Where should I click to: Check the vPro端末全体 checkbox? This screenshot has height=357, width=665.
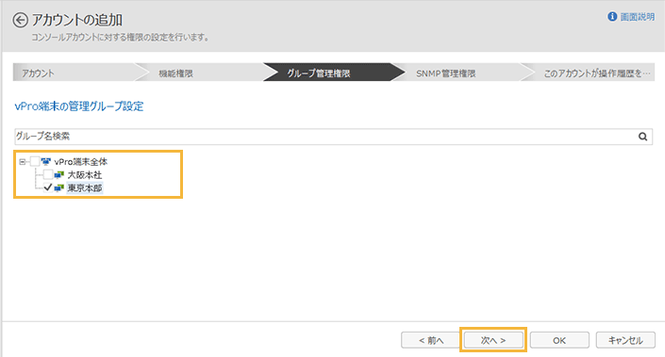tap(35, 161)
